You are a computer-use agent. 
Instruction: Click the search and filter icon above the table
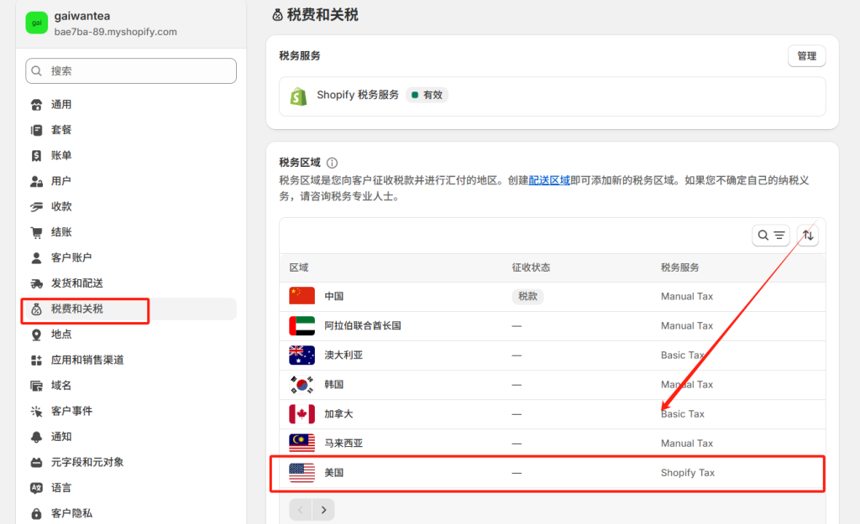(770, 235)
